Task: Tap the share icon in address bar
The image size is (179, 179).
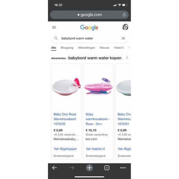Action: point(124,15)
